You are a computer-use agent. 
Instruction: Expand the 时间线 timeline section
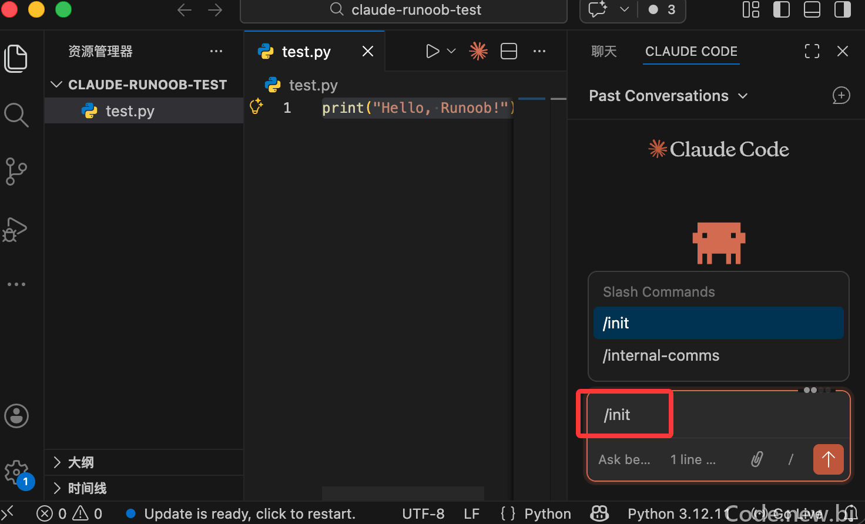tap(144, 488)
